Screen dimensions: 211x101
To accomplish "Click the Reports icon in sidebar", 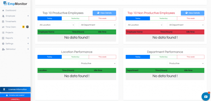I will [x=3, y=38].
